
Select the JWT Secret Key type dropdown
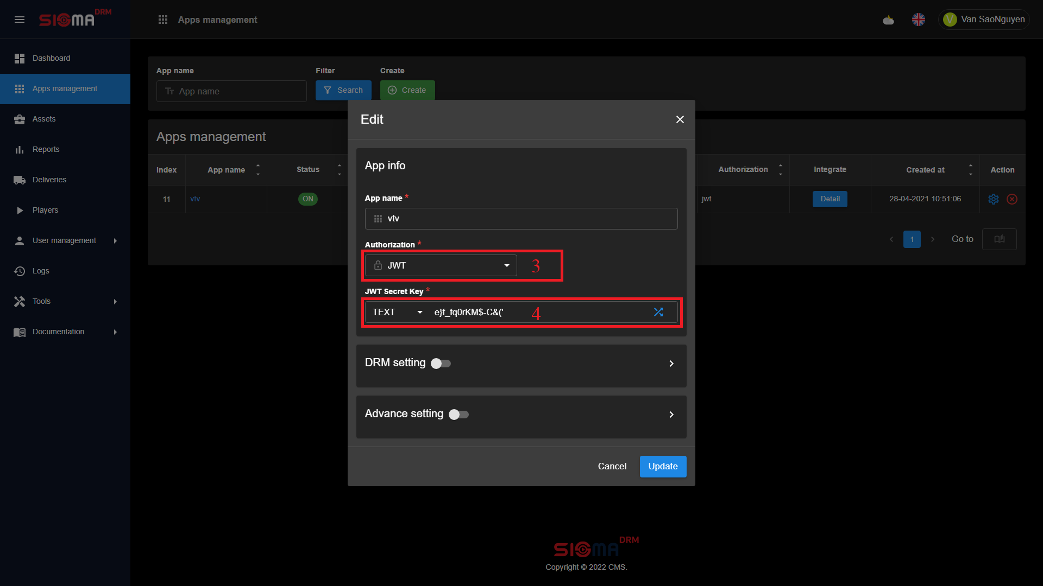[x=397, y=312]
